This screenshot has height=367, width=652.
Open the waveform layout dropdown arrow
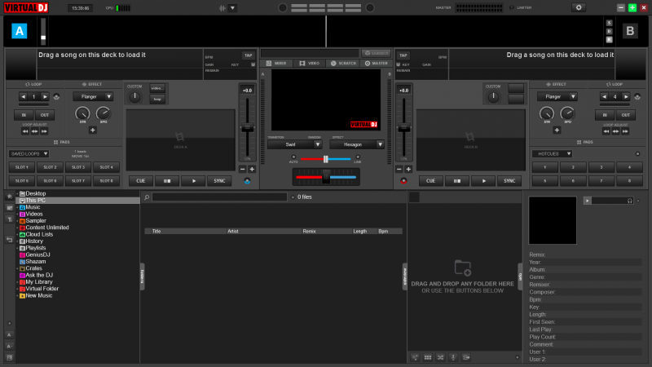(232, 8)
